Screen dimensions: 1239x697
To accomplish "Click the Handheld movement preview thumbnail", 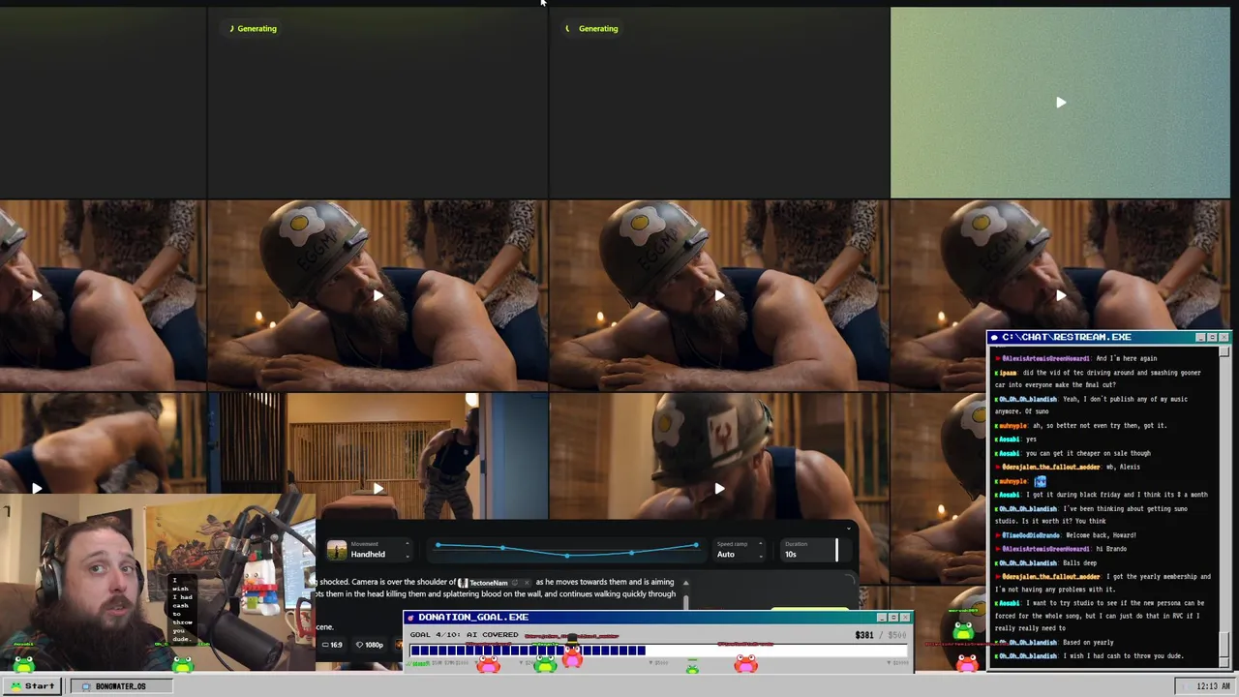I will [x=337, y=550].
